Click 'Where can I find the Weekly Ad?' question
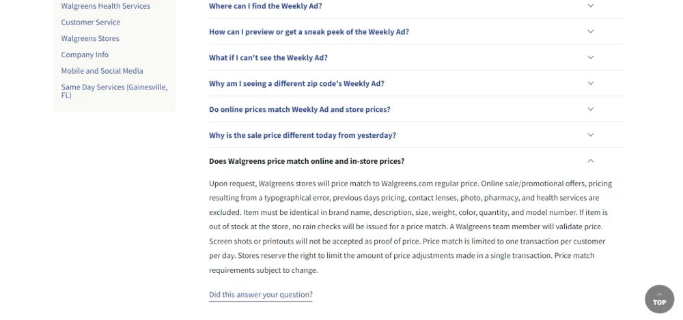 [266, 6]
